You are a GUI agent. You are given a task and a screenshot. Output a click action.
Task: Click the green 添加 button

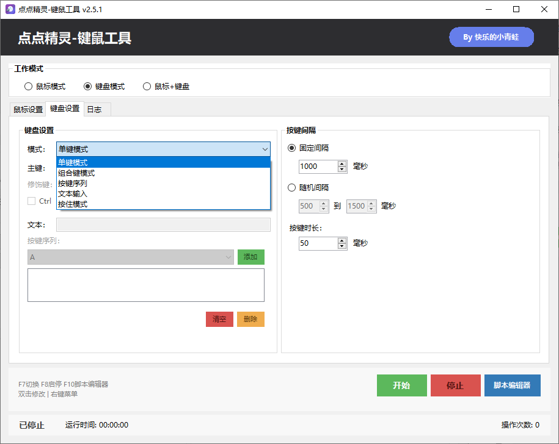pos(250,257)
